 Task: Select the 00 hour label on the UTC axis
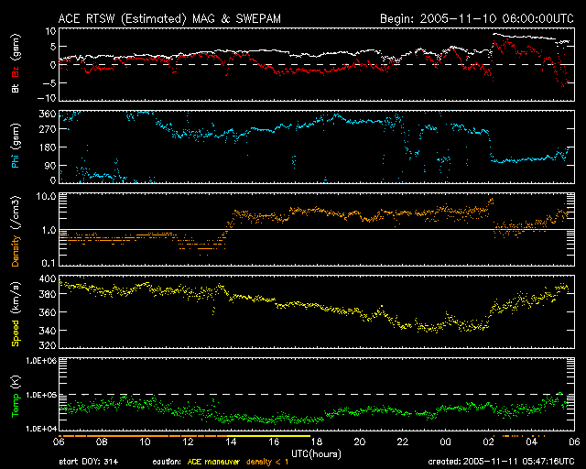click(446, 442)
